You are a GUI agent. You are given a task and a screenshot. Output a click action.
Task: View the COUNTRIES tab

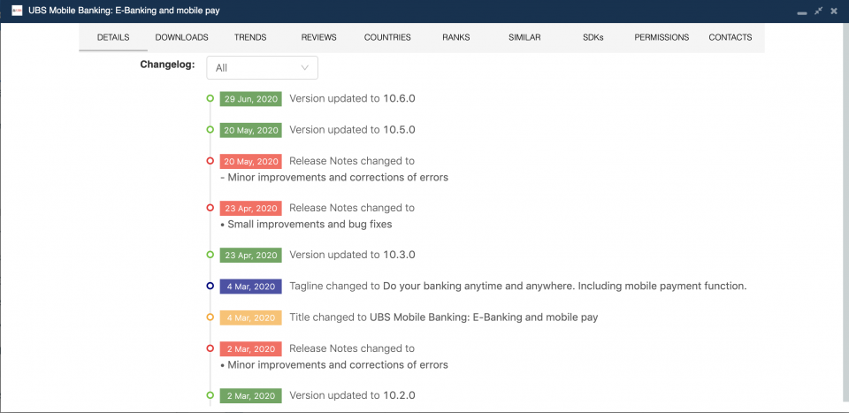387,37
